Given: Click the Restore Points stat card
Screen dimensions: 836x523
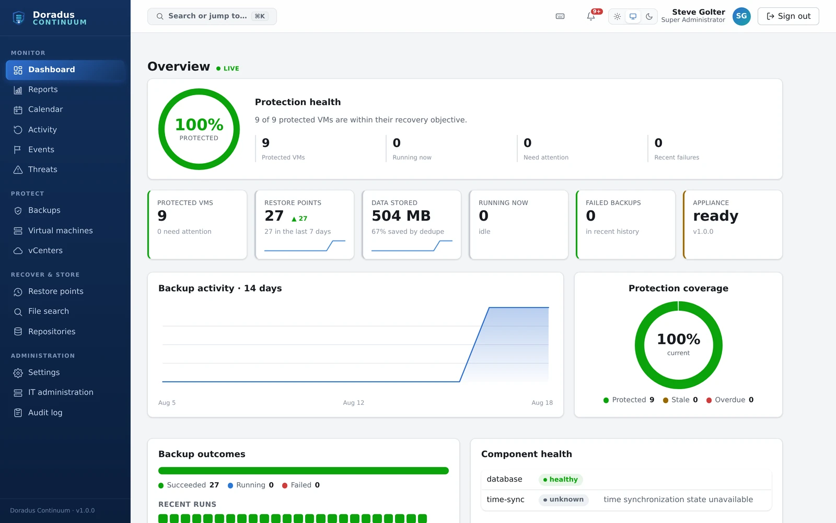Looking at the screenshot, I should (305, 224).
